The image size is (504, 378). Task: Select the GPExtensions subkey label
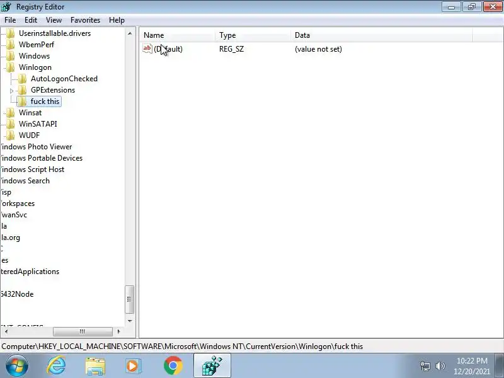coord(53,90)
